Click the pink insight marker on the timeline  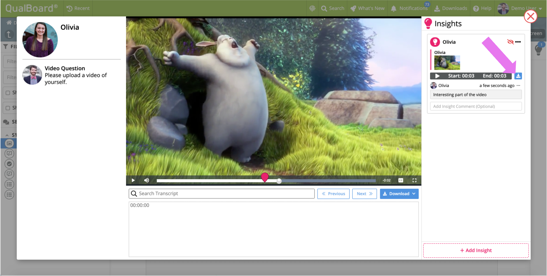[x=265, y=177]
